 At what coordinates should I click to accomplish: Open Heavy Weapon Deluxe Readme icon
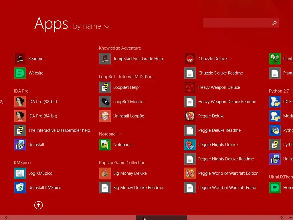[x=190, y=102]
